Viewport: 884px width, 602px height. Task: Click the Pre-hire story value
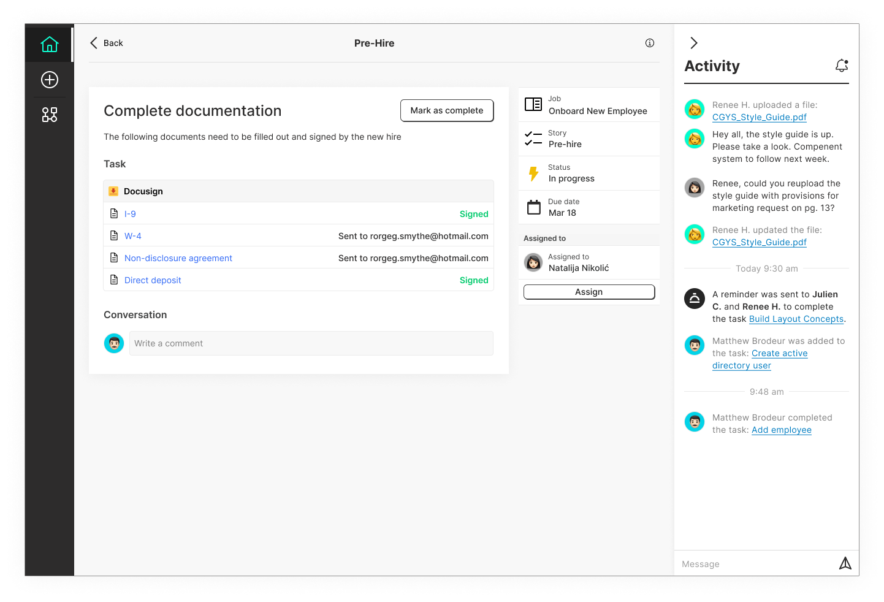click(565, 144)
